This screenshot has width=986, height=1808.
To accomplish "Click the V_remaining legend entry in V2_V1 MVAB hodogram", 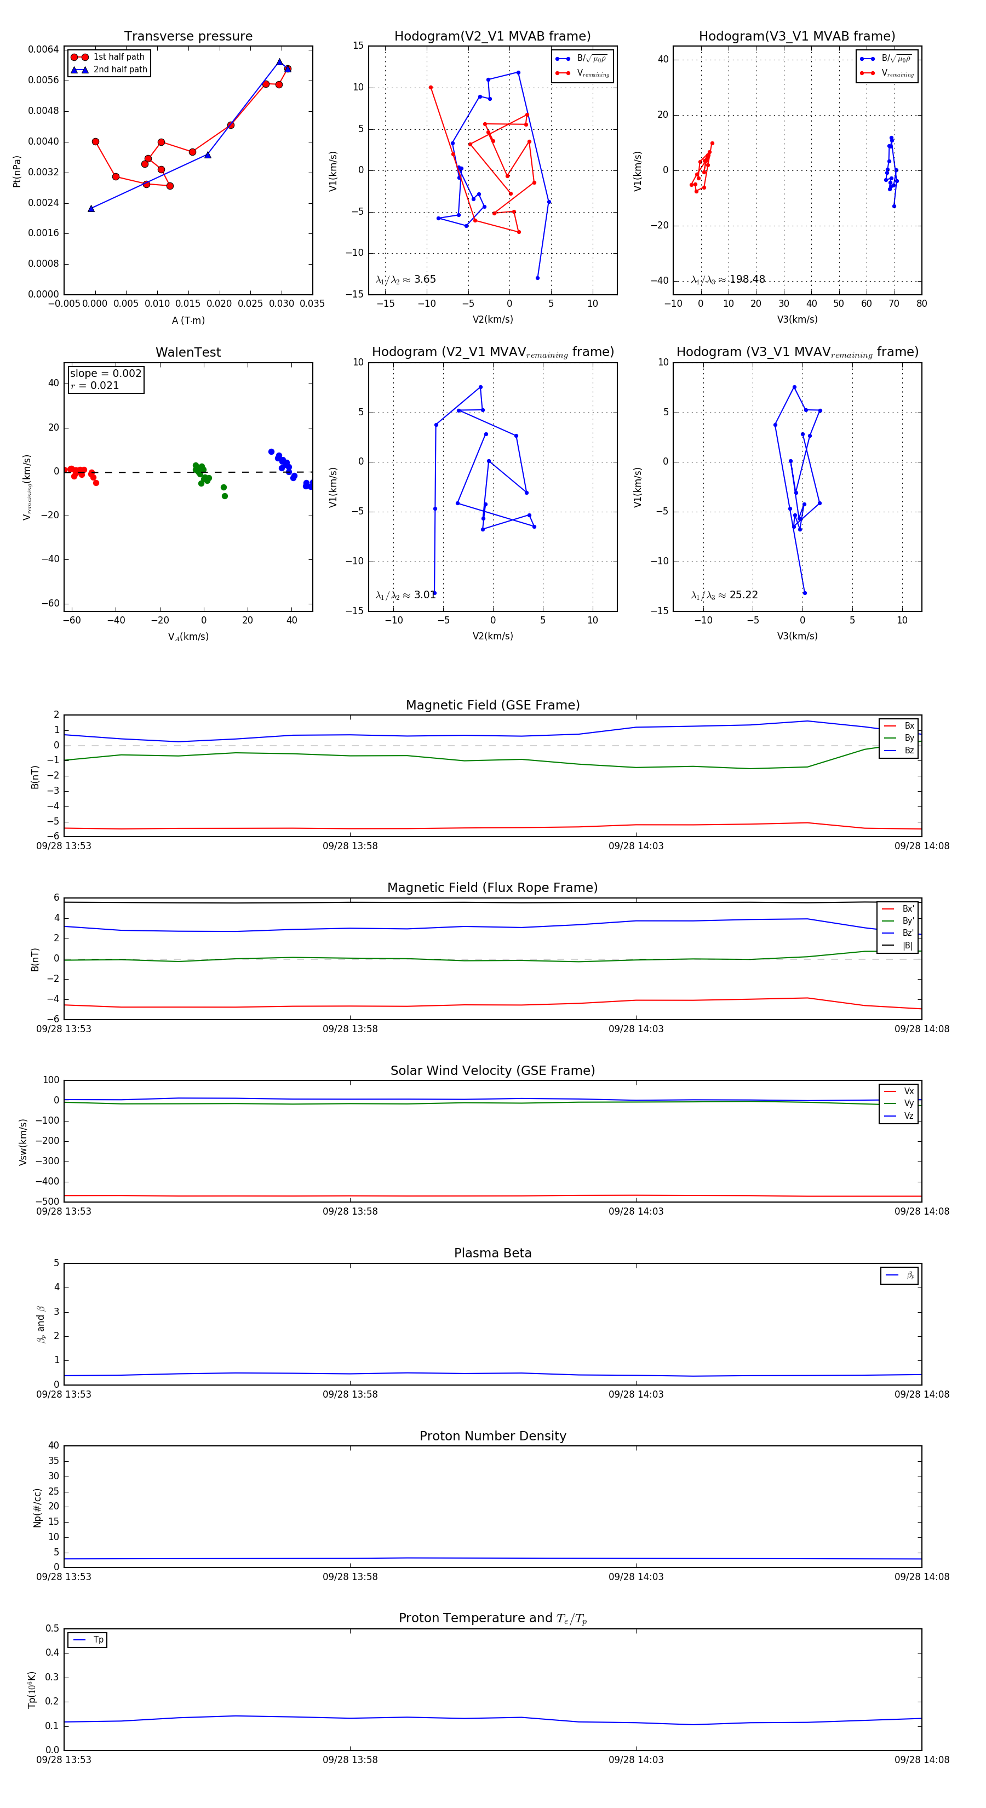I will pos(582,73).
